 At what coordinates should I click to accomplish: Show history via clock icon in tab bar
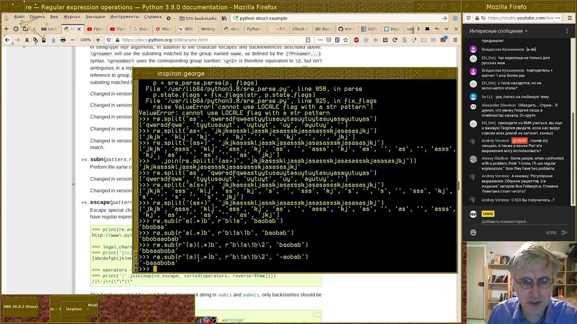(x=16, y=29)
